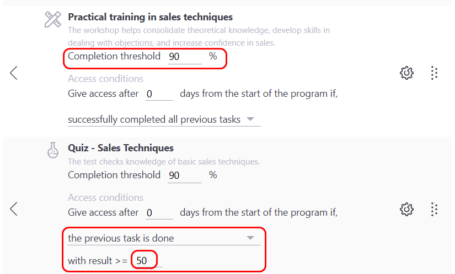This screenshot has width=455, height=274.
Task: Select the 'Practical training in sales techniques' title
Action: (150, 17)
